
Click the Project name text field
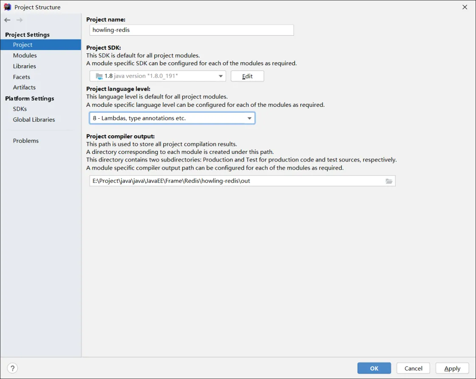tap(192, 30)
